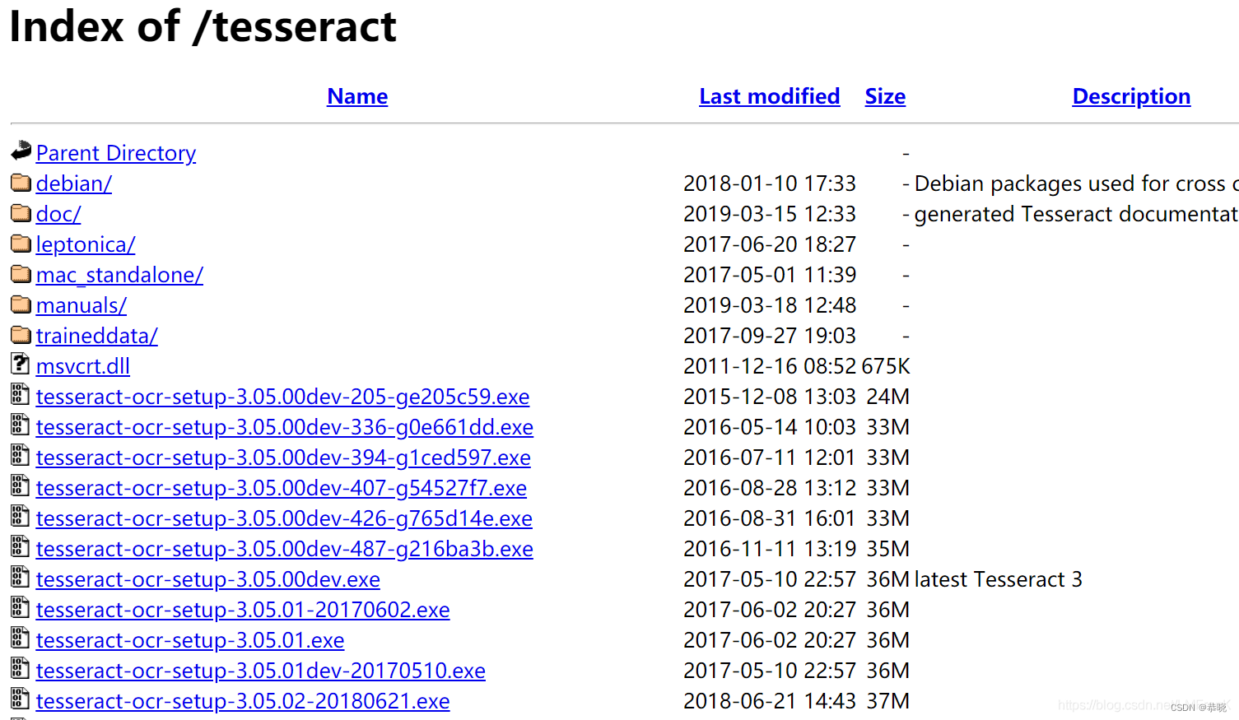1239x720 pixels.
Task: Click binary icon for 3.05.00dev-407-g54527f7.exe
Action: [20, 485]
